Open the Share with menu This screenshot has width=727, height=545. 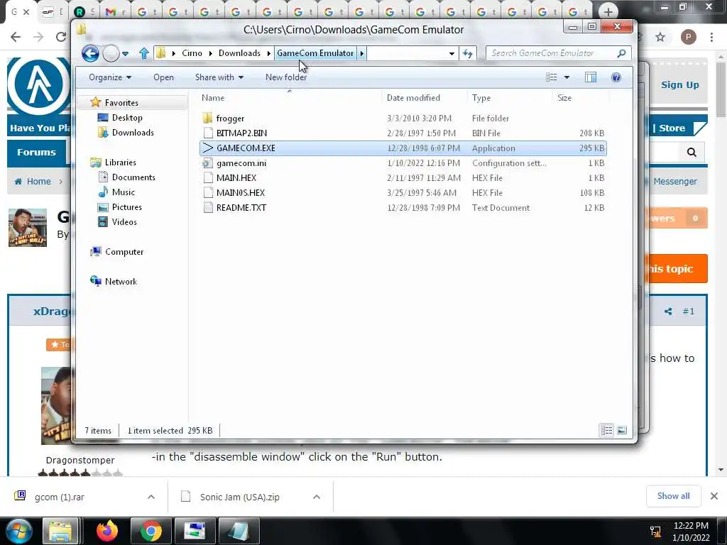(x=219, y=77)
